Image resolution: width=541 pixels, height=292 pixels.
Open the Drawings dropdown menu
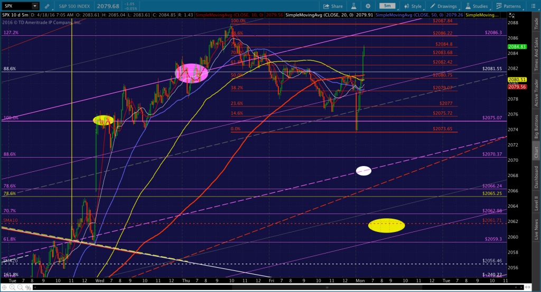click(444, 6)
